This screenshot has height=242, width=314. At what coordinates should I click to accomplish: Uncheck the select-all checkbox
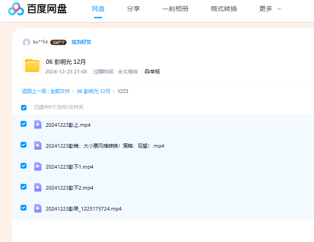click(x=24, y=108)
